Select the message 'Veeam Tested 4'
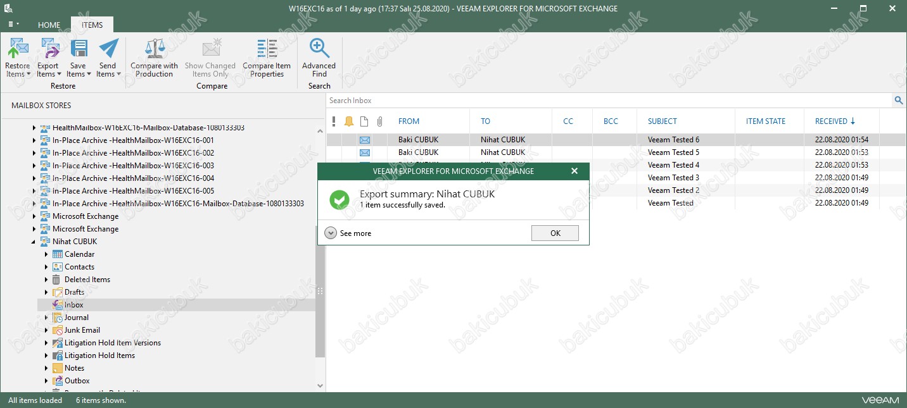 673,165
